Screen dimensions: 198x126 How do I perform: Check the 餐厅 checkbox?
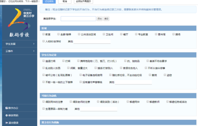pos(121,34)
